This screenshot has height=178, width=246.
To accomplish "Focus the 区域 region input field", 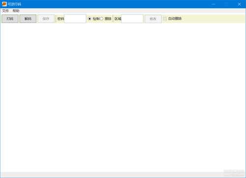I will pos(132,19).
